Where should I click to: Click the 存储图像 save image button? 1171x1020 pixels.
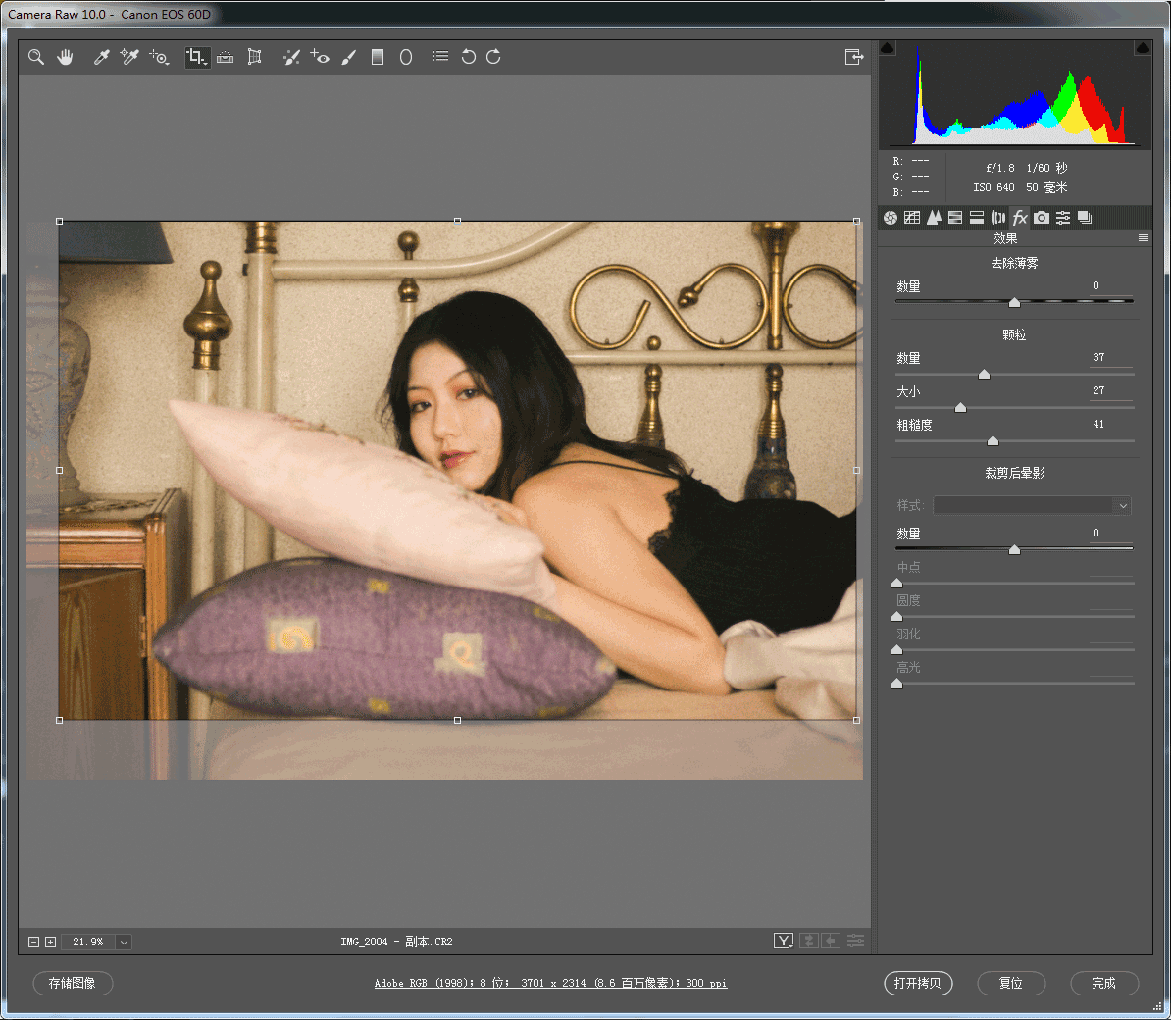point(73,983)
